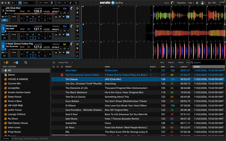Click the headphone cue icon right of deck 1
Viewport: 226px width, 141px height.
click(x=77, y=34)
